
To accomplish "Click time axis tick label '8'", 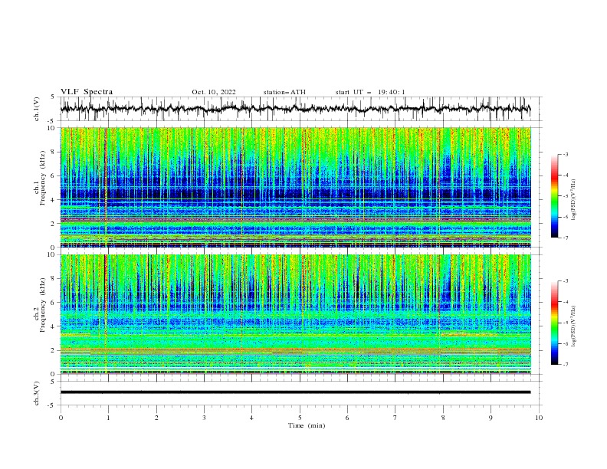I will tap(443, 418).
